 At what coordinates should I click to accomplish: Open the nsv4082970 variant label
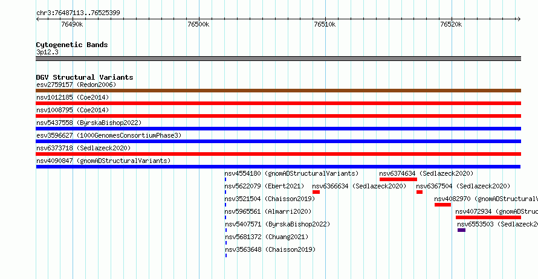point(486,199)
